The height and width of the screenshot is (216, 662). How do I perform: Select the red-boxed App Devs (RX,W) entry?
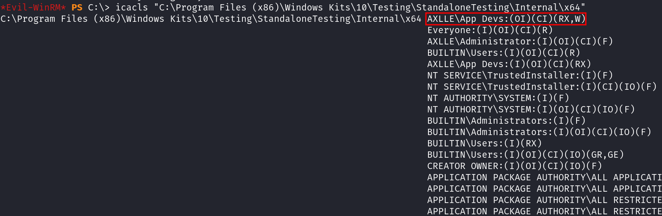click(x=506, y=19)
